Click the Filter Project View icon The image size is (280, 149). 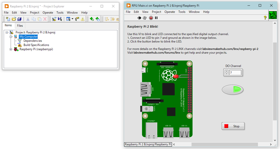[x=68, y=19]
